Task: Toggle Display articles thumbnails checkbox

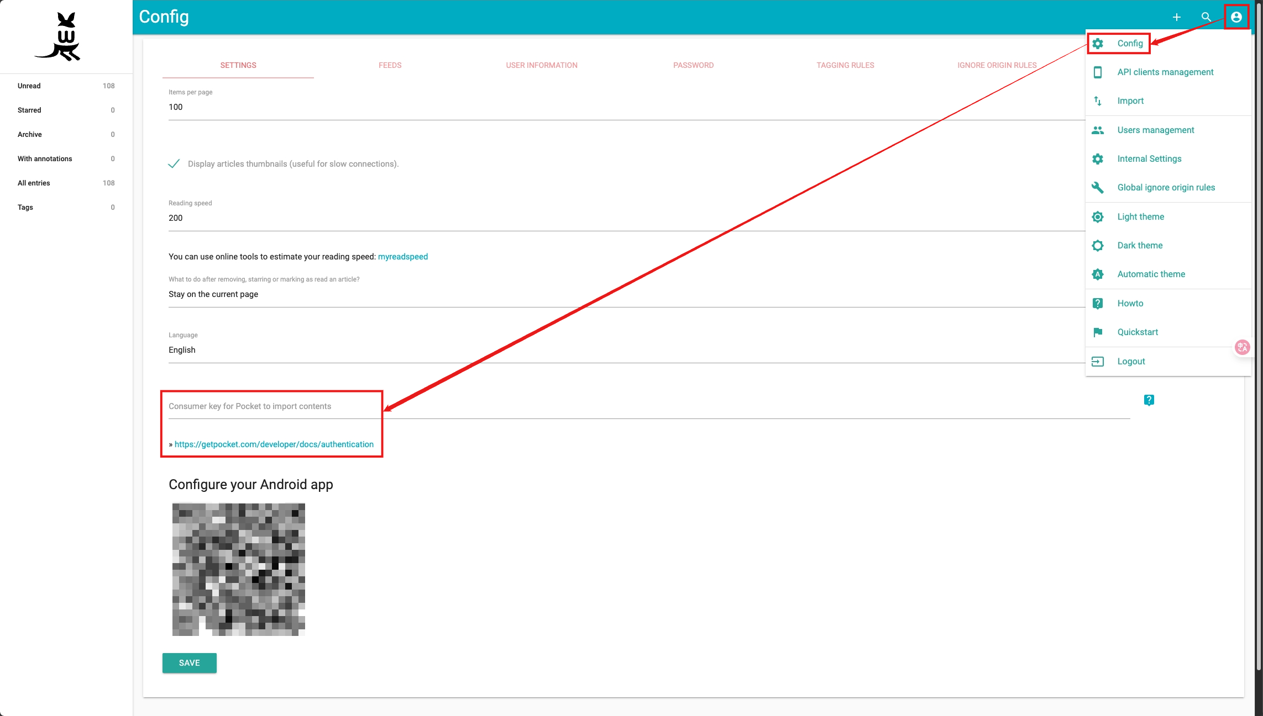Action: (174, 163)
